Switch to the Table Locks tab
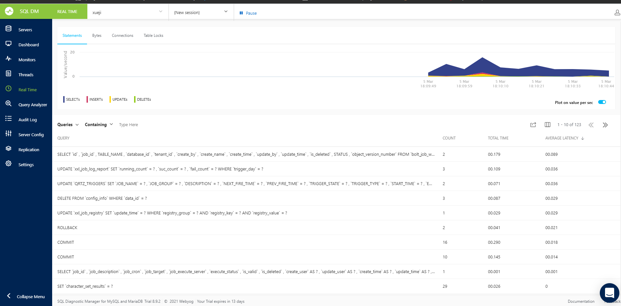This screenshot has width=621, height=306. pos(153,36)
